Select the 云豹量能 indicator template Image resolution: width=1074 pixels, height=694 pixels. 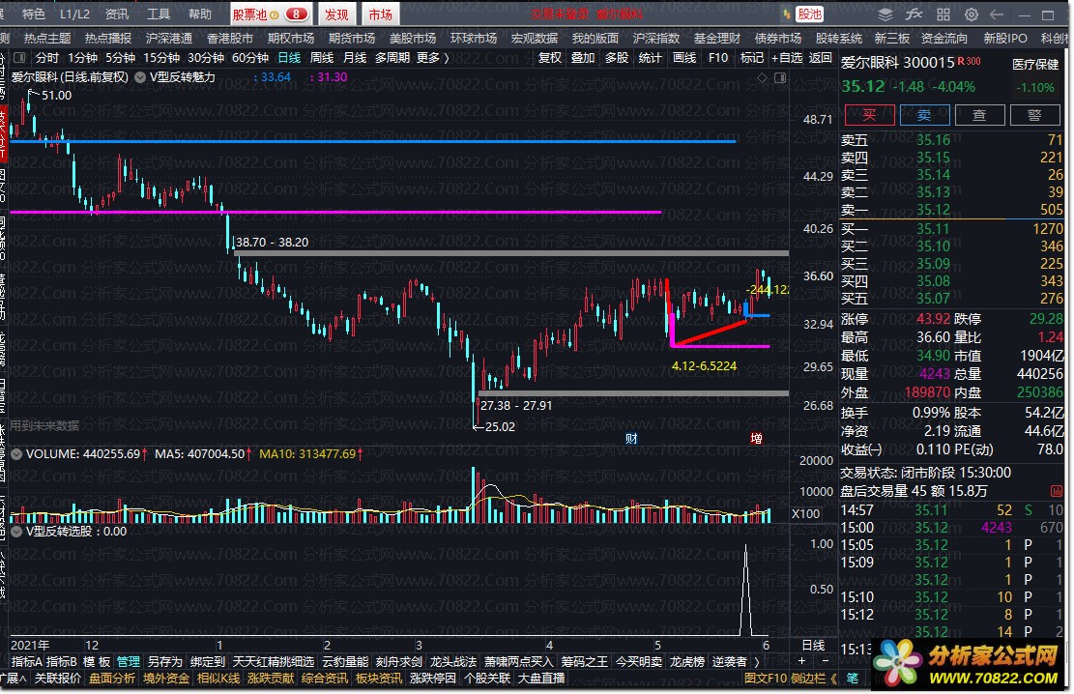(x=344, y=662)
